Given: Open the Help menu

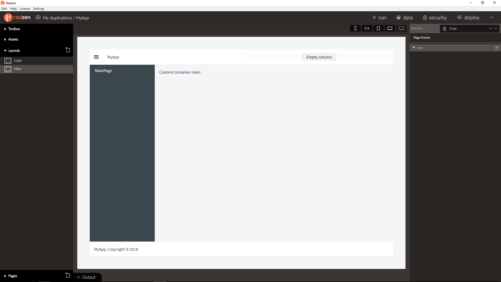Looking at the screenshot, I should (x=13, y=9).
